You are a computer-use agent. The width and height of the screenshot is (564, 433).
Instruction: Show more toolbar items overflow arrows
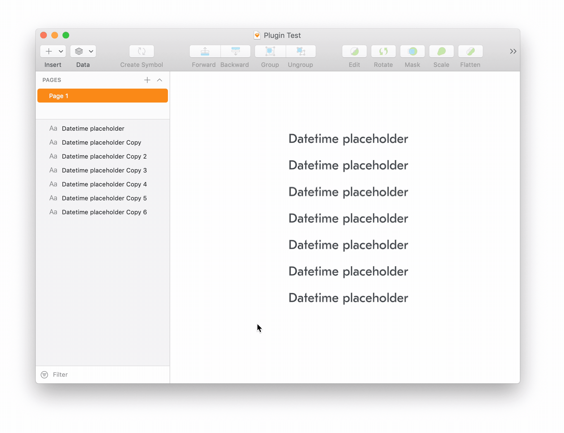pyautogui.click(x=513, y=51)
